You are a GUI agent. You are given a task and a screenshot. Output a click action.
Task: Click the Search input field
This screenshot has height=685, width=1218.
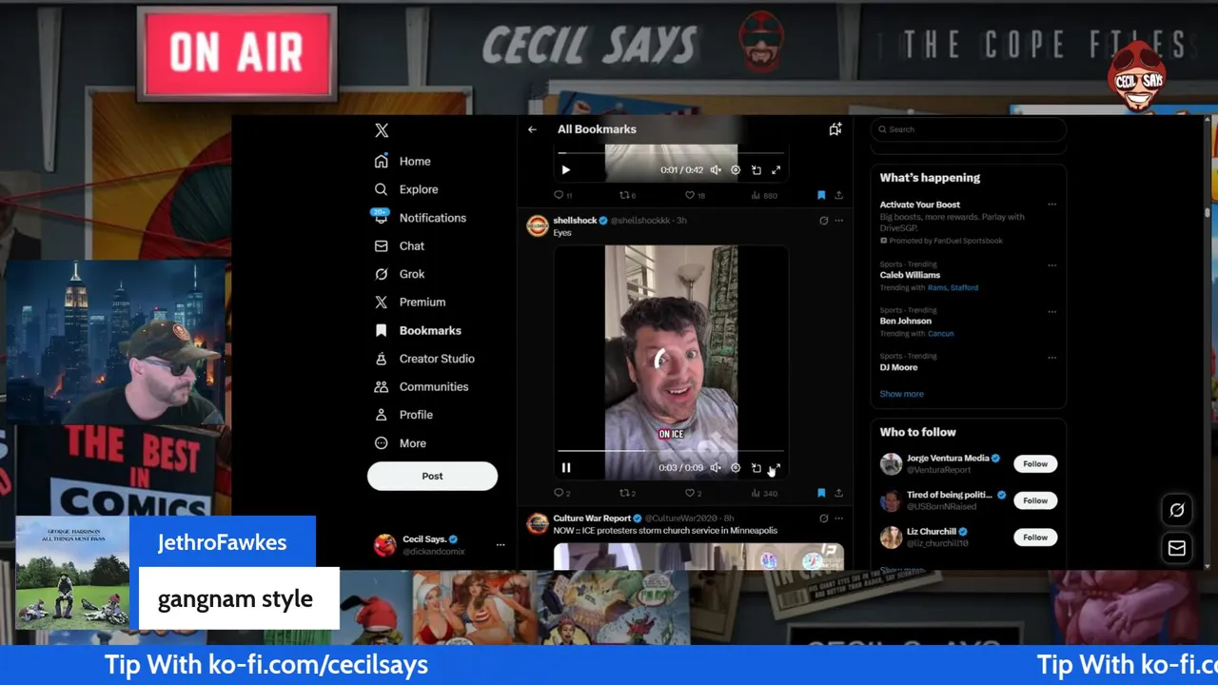pos(968,129)
